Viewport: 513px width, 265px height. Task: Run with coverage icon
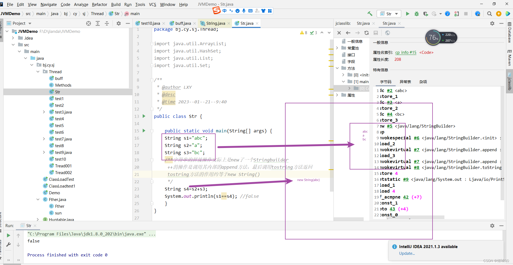426,14
